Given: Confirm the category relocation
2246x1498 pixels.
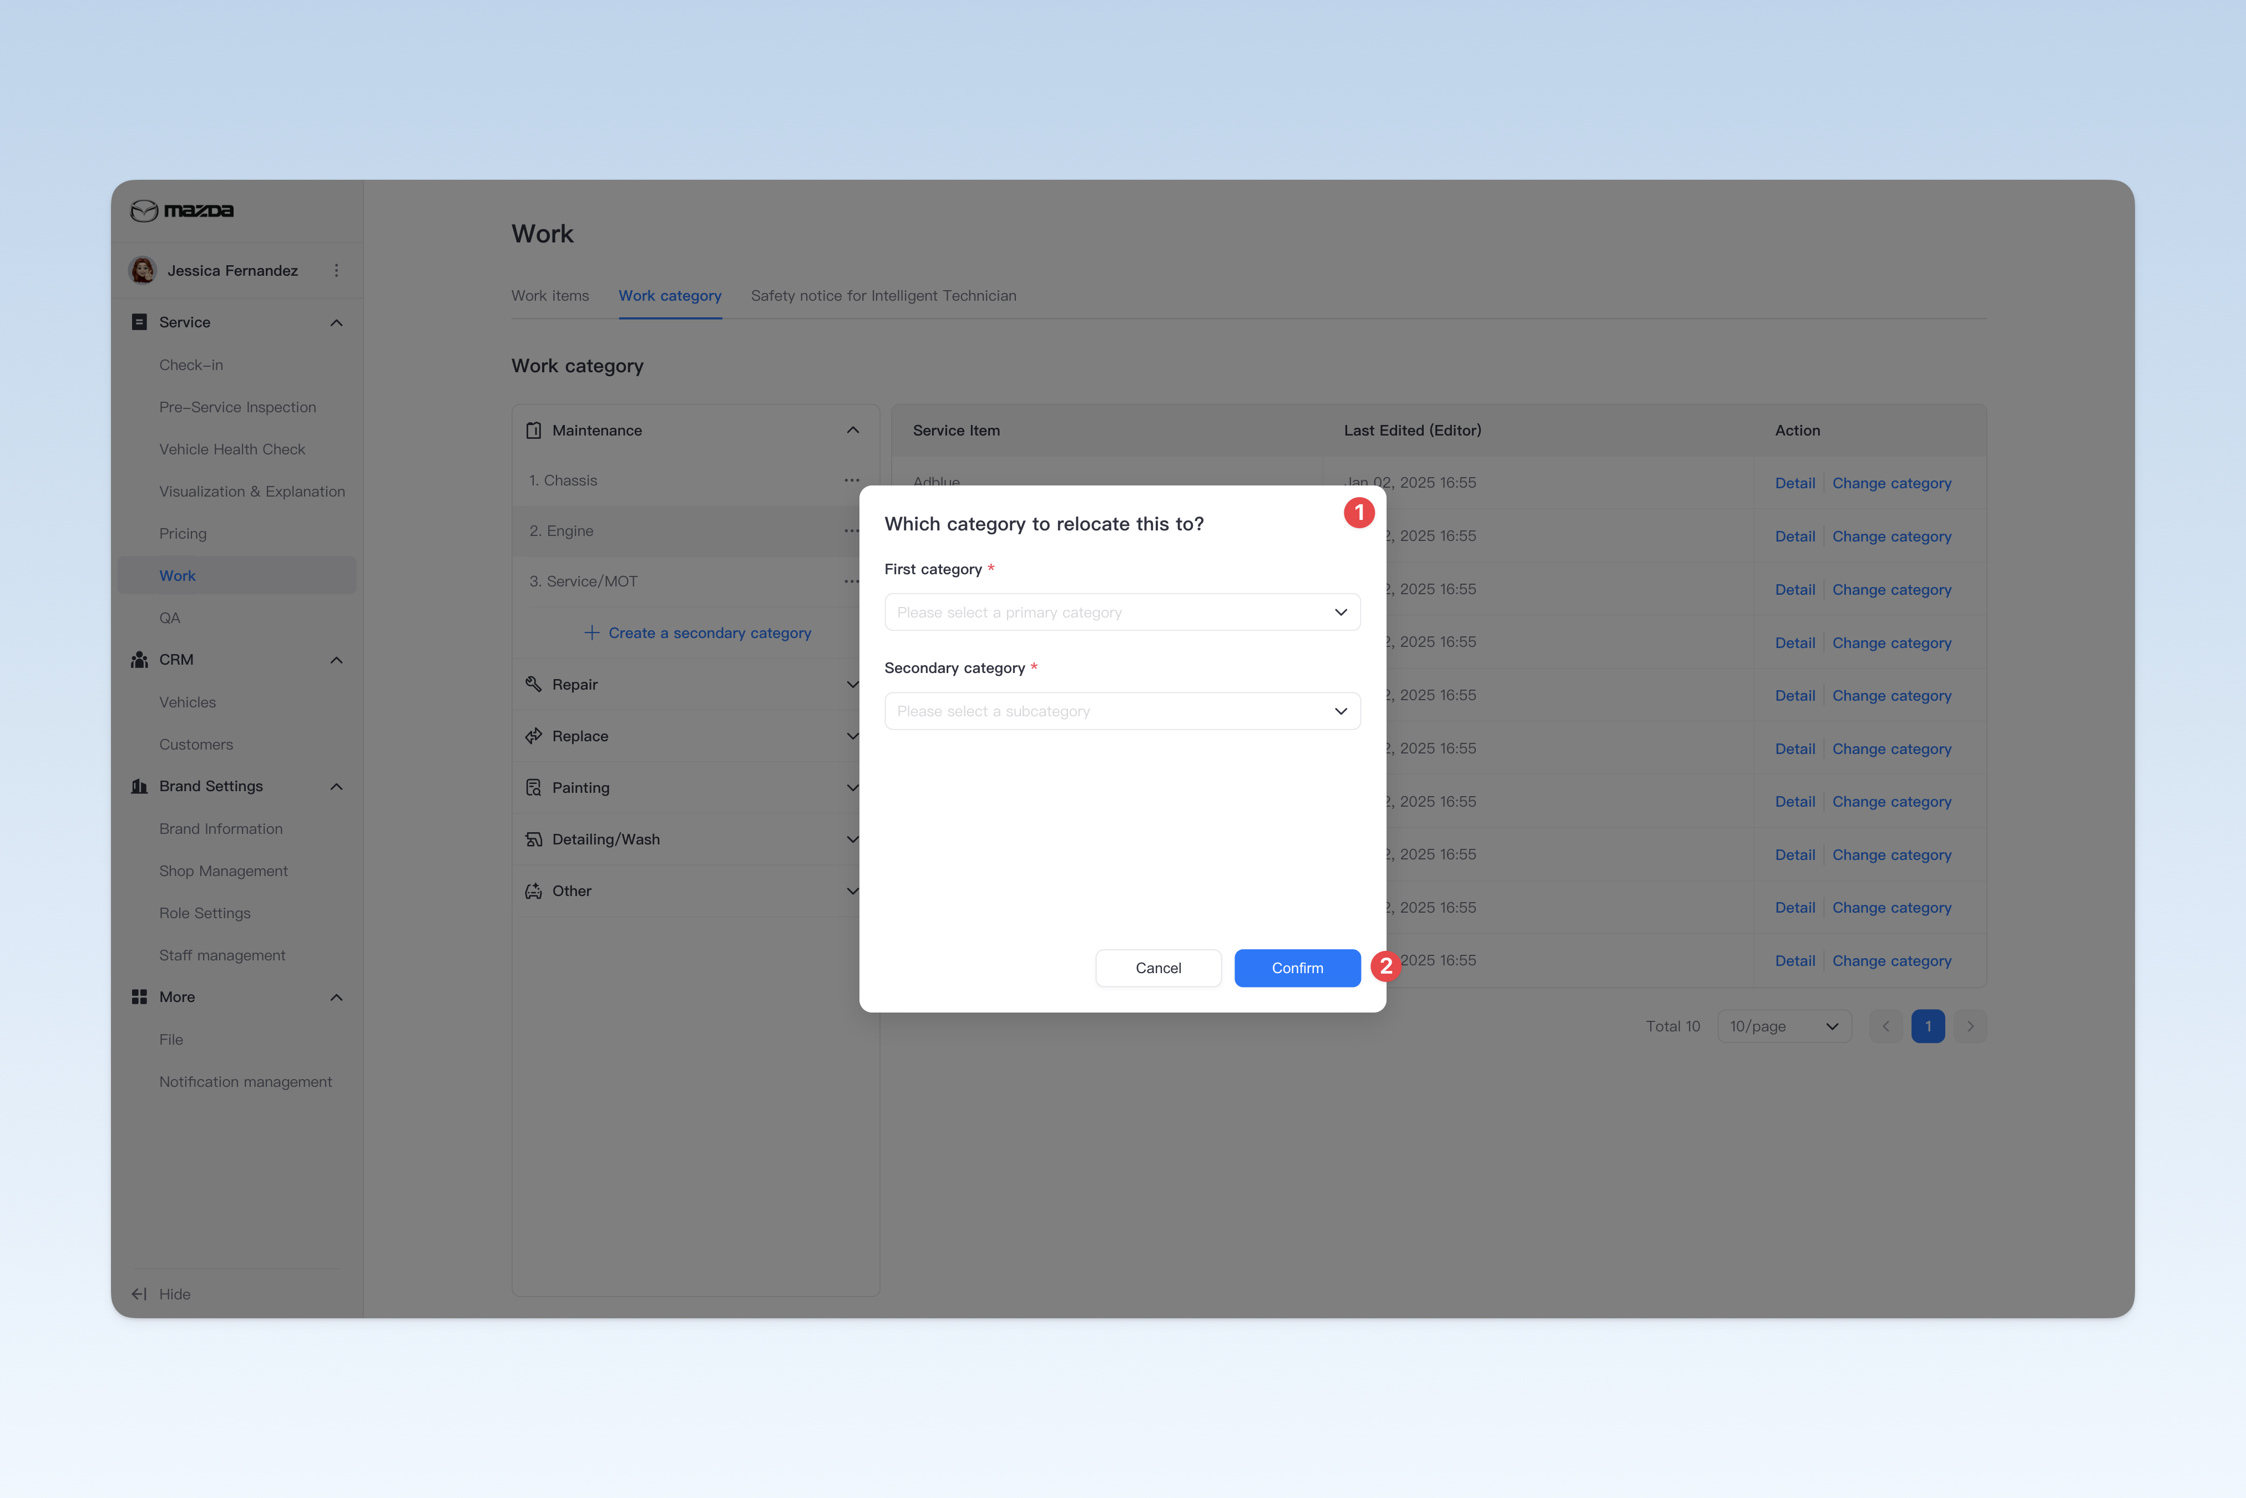Looking at the screenshot, I should [1297, 969].
